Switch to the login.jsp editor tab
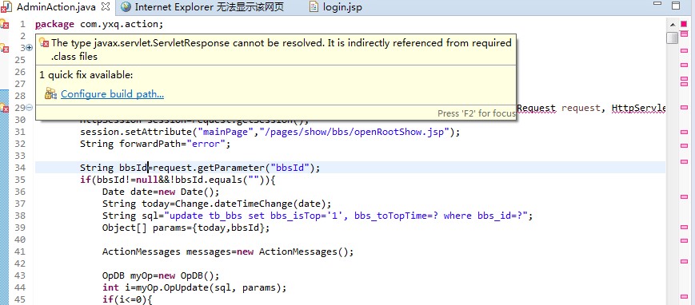695x305 pixels. pos(342,7)
